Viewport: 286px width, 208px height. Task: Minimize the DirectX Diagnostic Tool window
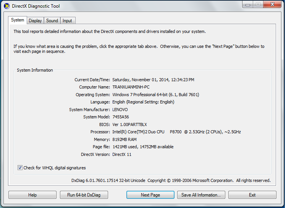(x=248, y=5)
